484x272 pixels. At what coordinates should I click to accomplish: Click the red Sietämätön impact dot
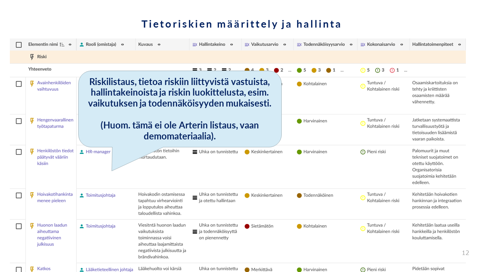pyautogui.click(x=247, y=226)
